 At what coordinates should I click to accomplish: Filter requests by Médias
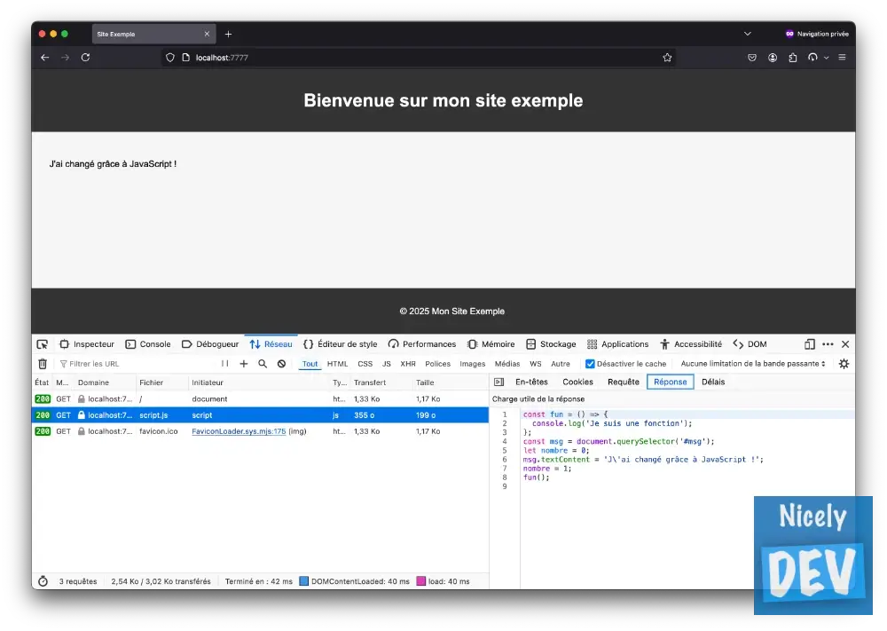pyautogui.click(x=506, y=364)
